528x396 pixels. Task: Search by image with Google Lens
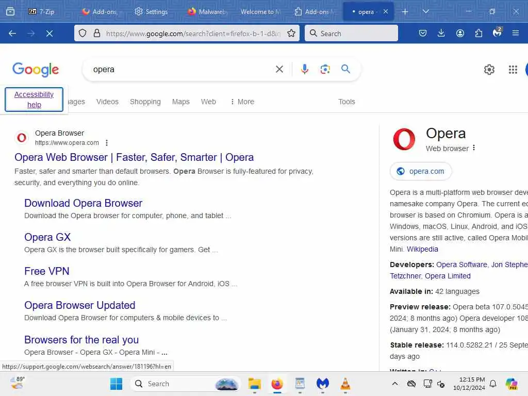[325, 70]
